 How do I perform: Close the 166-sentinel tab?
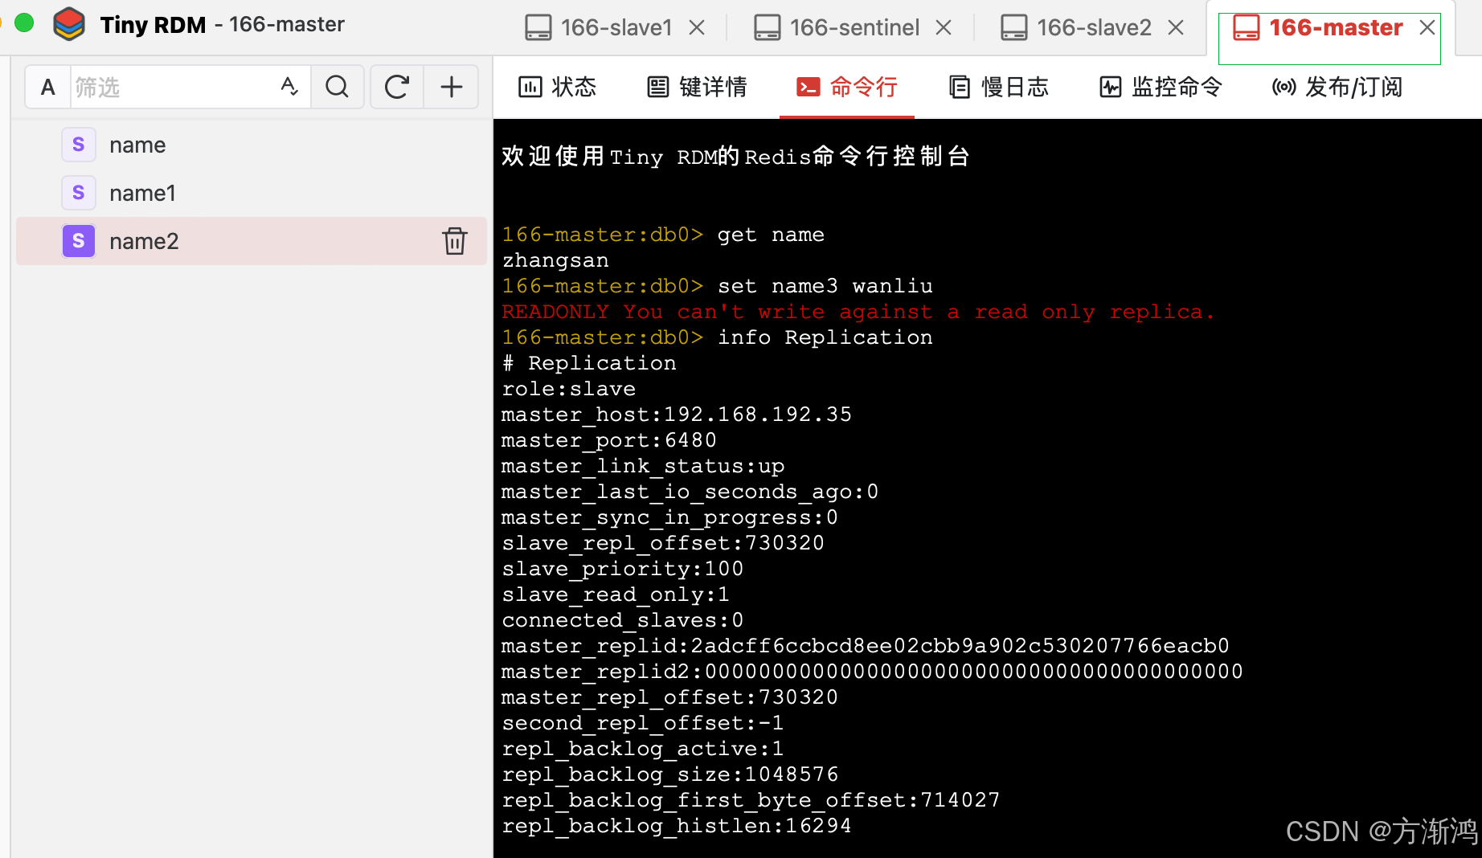coord(944,28)
